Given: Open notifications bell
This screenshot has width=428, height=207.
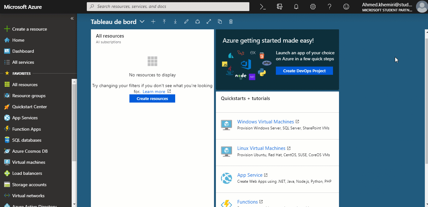Looking at the screenshot, I should coord(296,7).
